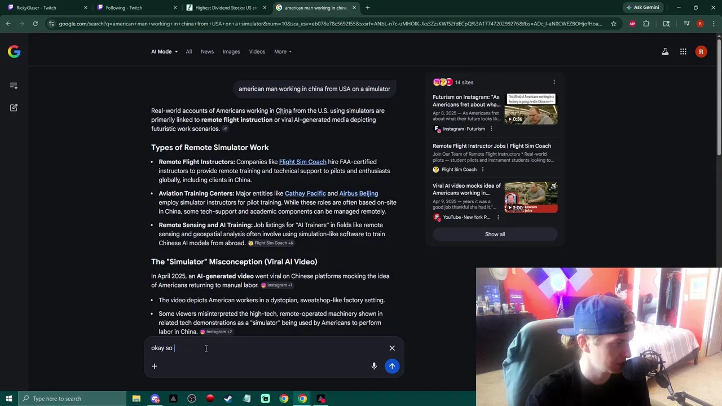Expand the More search filters dropdown

tap(283, 52)
